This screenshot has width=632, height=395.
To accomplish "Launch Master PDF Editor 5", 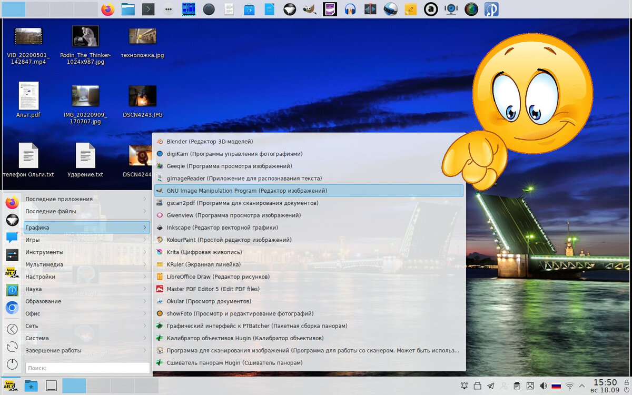I will point(309,289).
